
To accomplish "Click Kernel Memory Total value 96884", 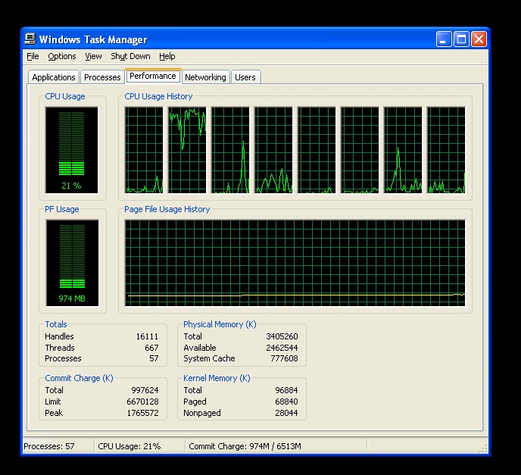I will [286, 390].
